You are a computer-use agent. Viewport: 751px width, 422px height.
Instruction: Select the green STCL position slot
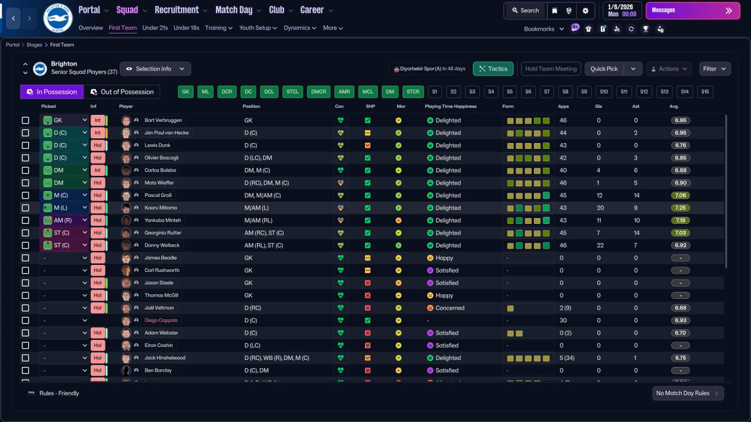(293, 92)
